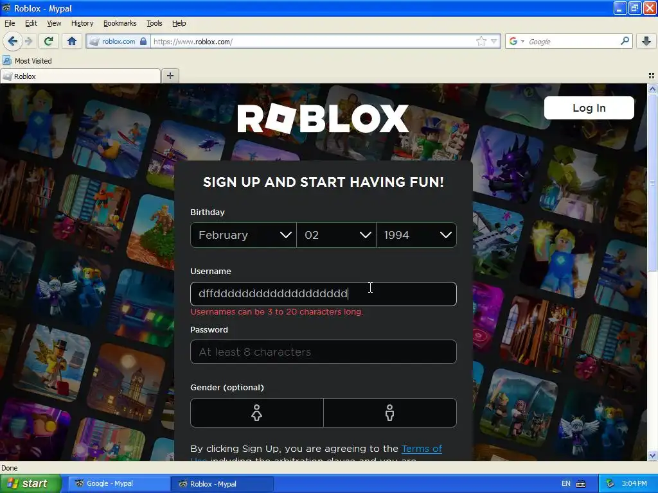This screenshot has height=493, width=658.
Task: Bookmark this page with the star icon
Action: [481, 41]
